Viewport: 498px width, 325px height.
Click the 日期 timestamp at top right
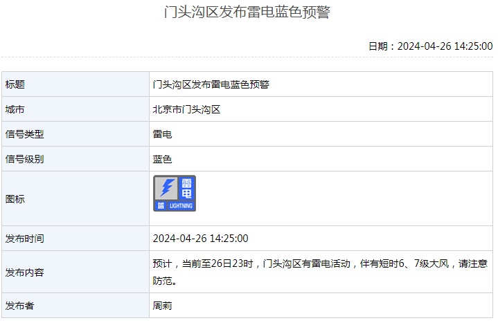click(x=430, y=46)
